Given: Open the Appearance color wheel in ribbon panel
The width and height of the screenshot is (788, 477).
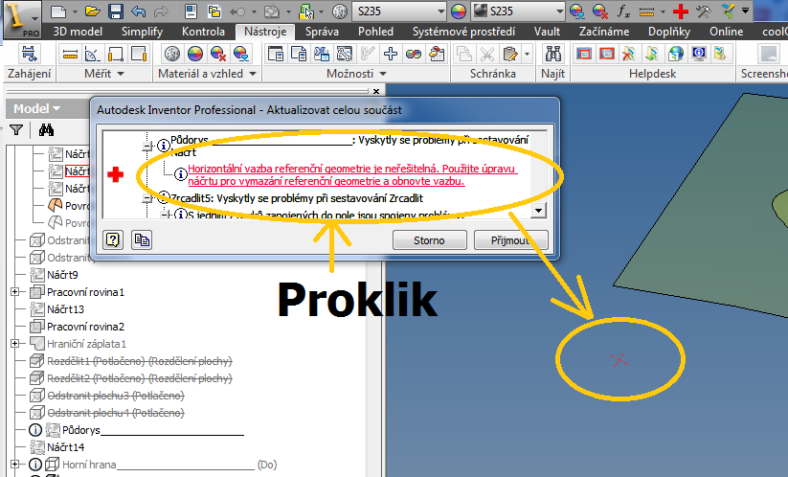Looking at the screenshot, I should [x=195, y=54].
